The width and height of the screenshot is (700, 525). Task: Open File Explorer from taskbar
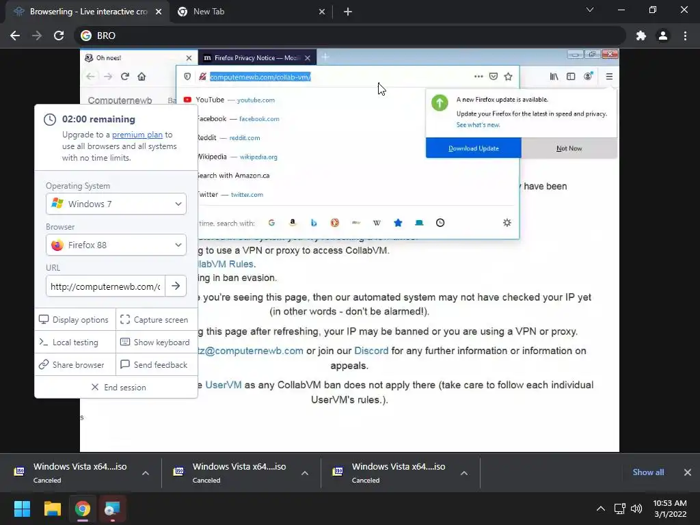52,509
